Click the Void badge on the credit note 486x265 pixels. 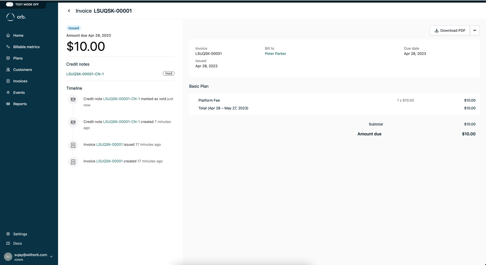point(169,73)
